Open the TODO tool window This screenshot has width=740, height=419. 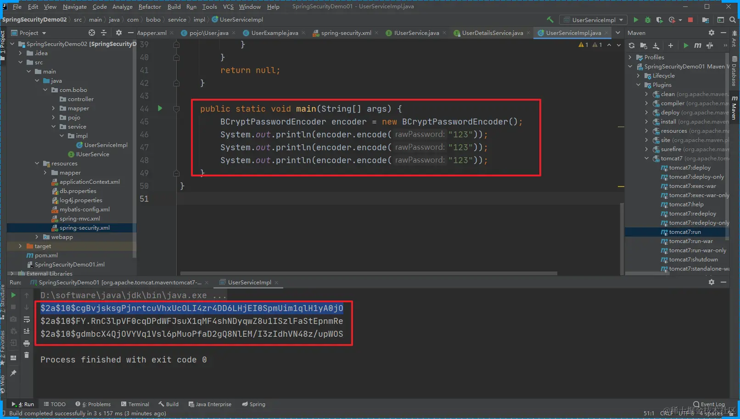(55, 404)
